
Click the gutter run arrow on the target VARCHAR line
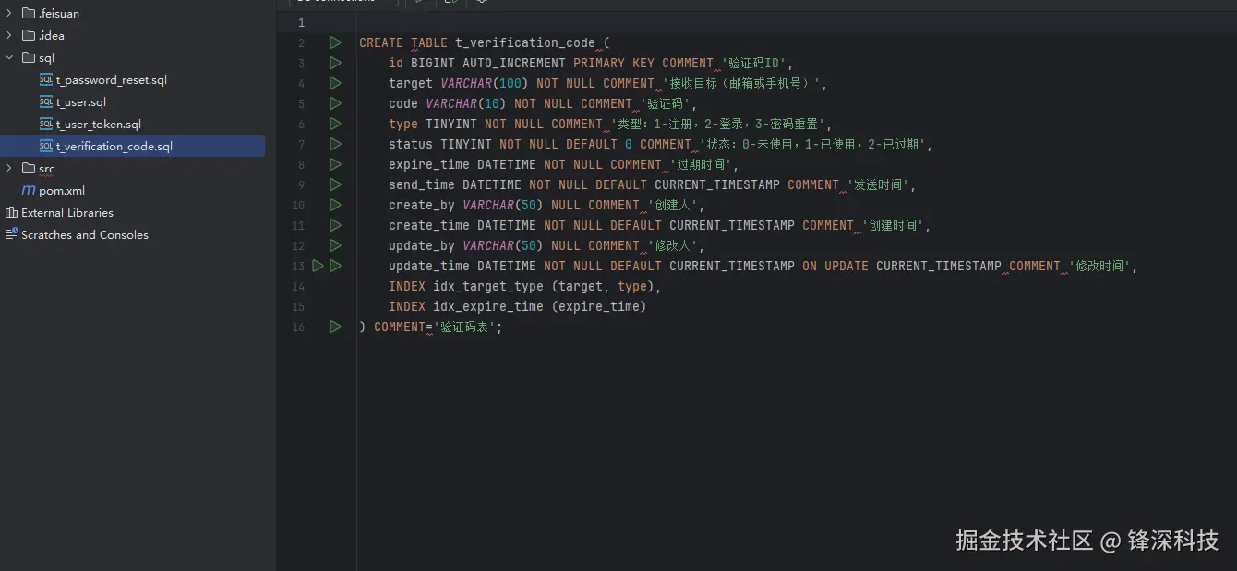pyautogui.click(x=335, y=83)
